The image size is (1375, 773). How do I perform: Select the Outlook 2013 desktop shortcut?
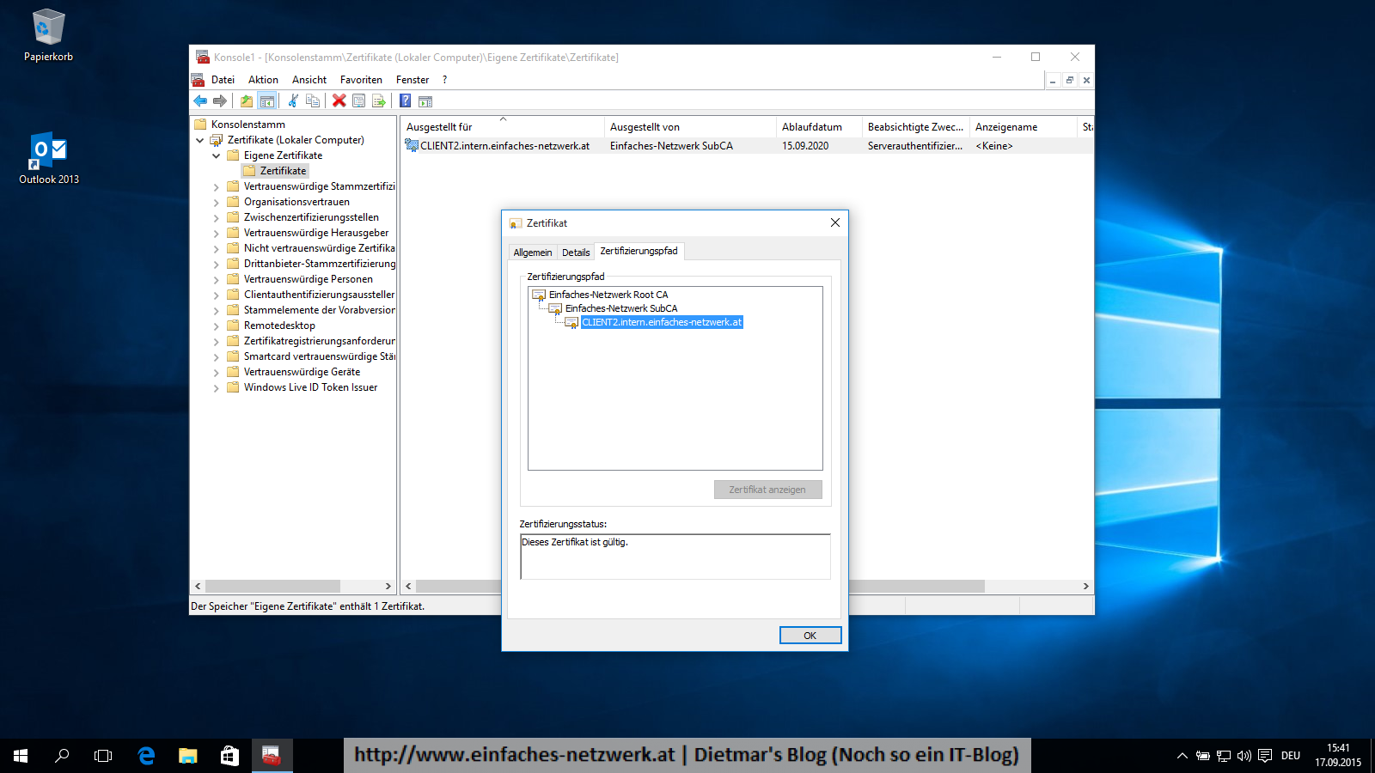coord(49,159)
